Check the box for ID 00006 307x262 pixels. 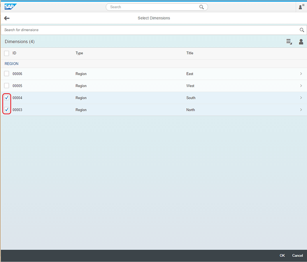pos(7,74)
